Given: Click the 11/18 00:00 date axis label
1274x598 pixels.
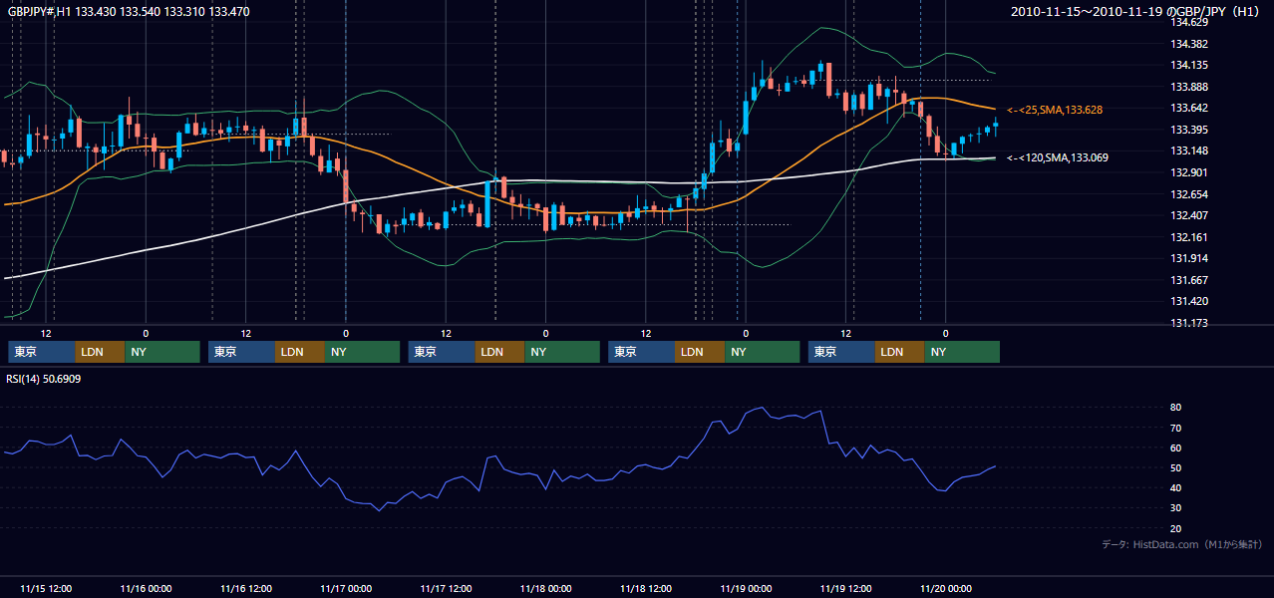Looking at the screenshot, I should tap(545, 588).
